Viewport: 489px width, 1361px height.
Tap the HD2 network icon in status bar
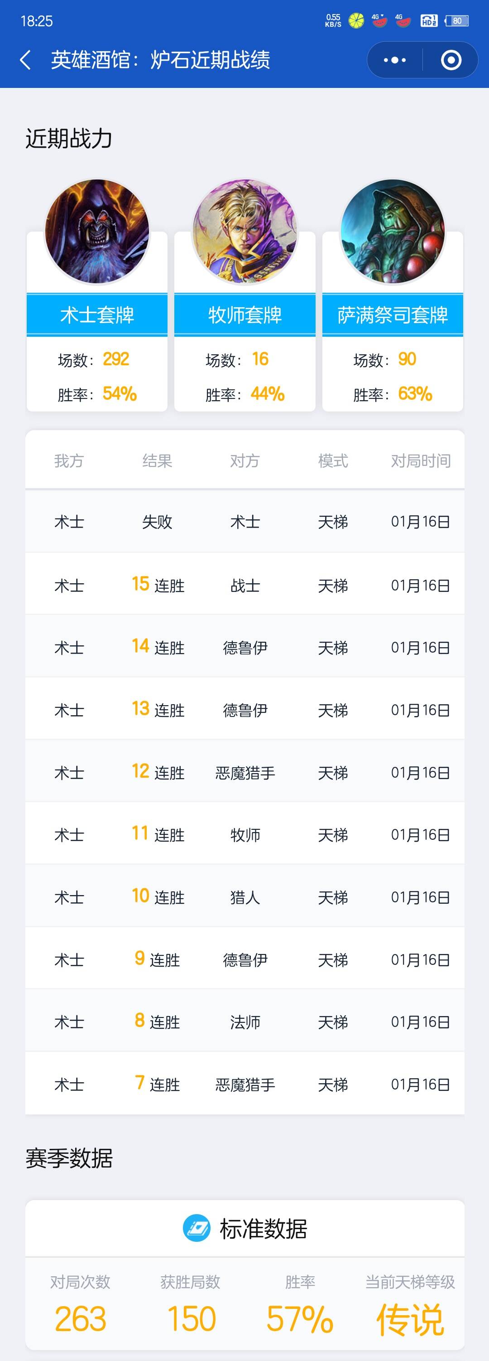click(x=428, y=21)
